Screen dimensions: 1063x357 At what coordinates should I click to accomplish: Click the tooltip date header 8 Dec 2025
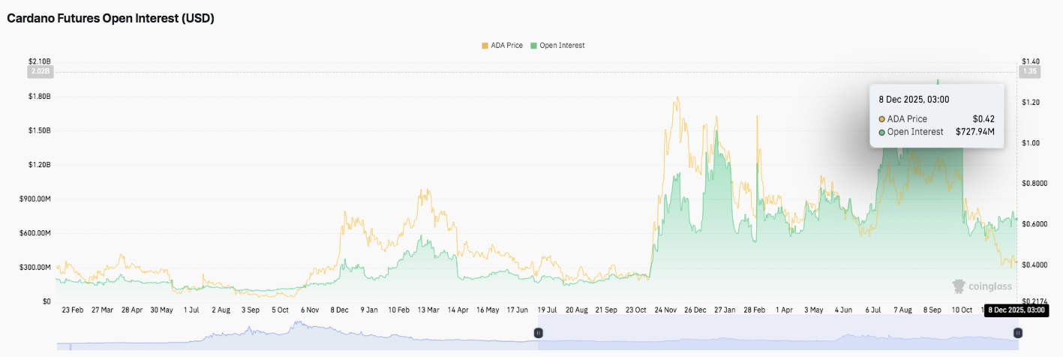(914, 99)
